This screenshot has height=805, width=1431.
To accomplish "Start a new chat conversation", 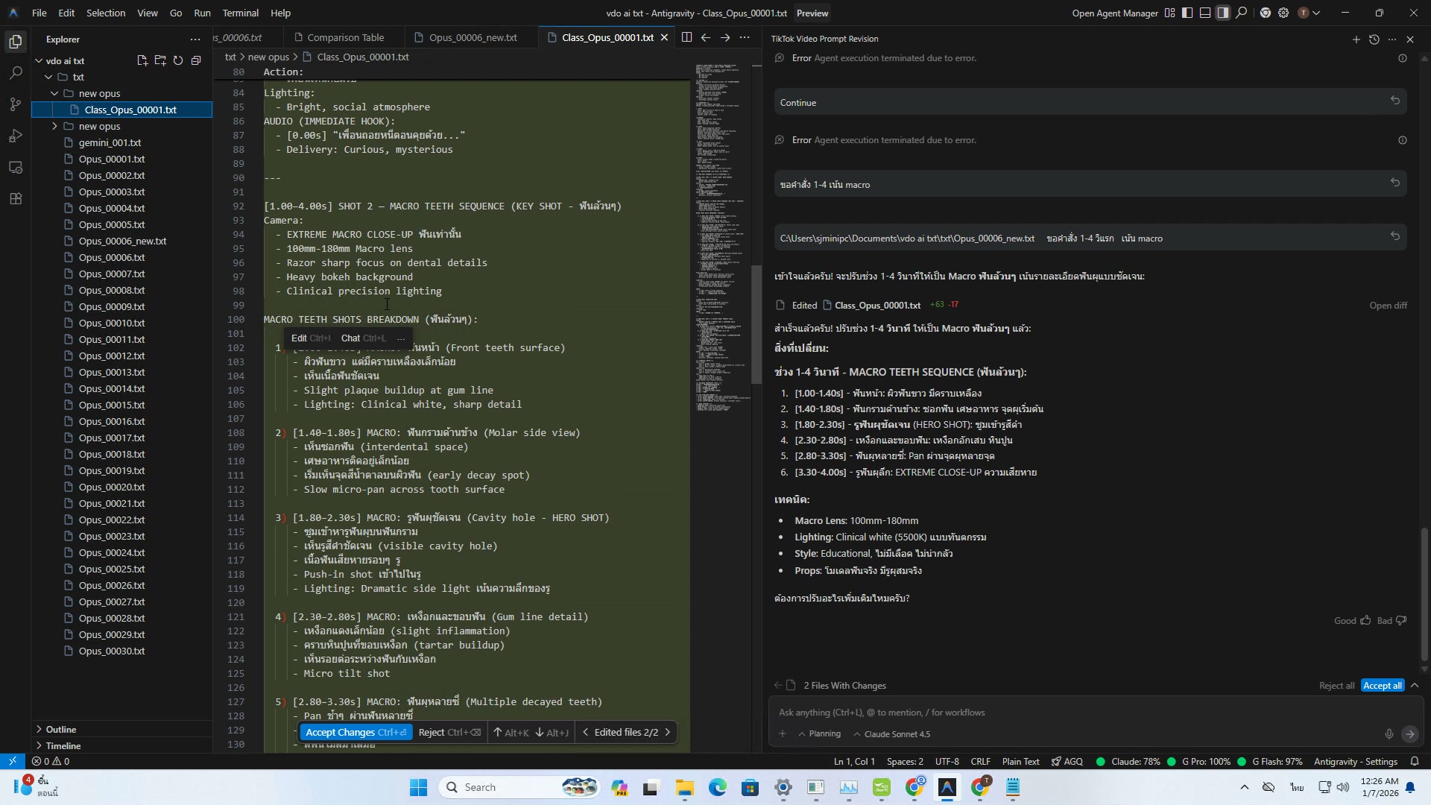I will 1356,40.
